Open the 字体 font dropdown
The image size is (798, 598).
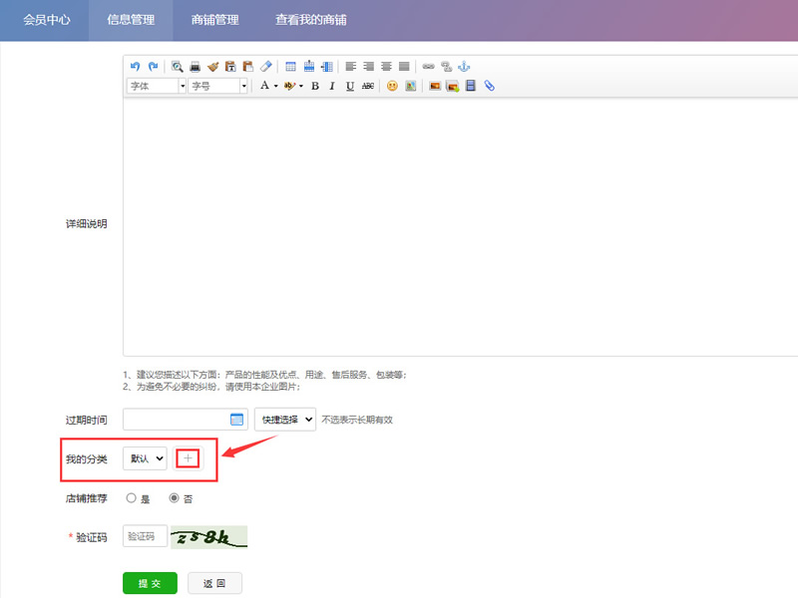coord(157,87)
